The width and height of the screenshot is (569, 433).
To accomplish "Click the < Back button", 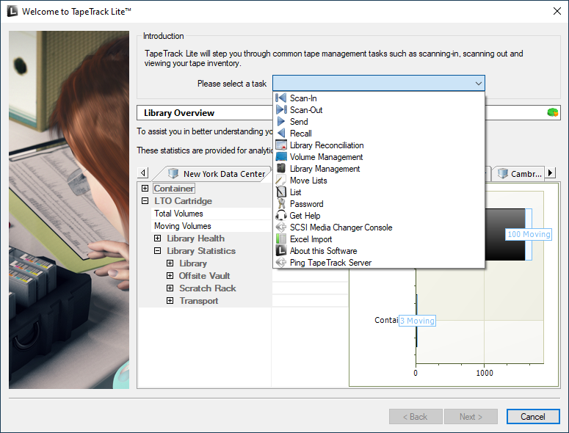I will coord(416,417).
